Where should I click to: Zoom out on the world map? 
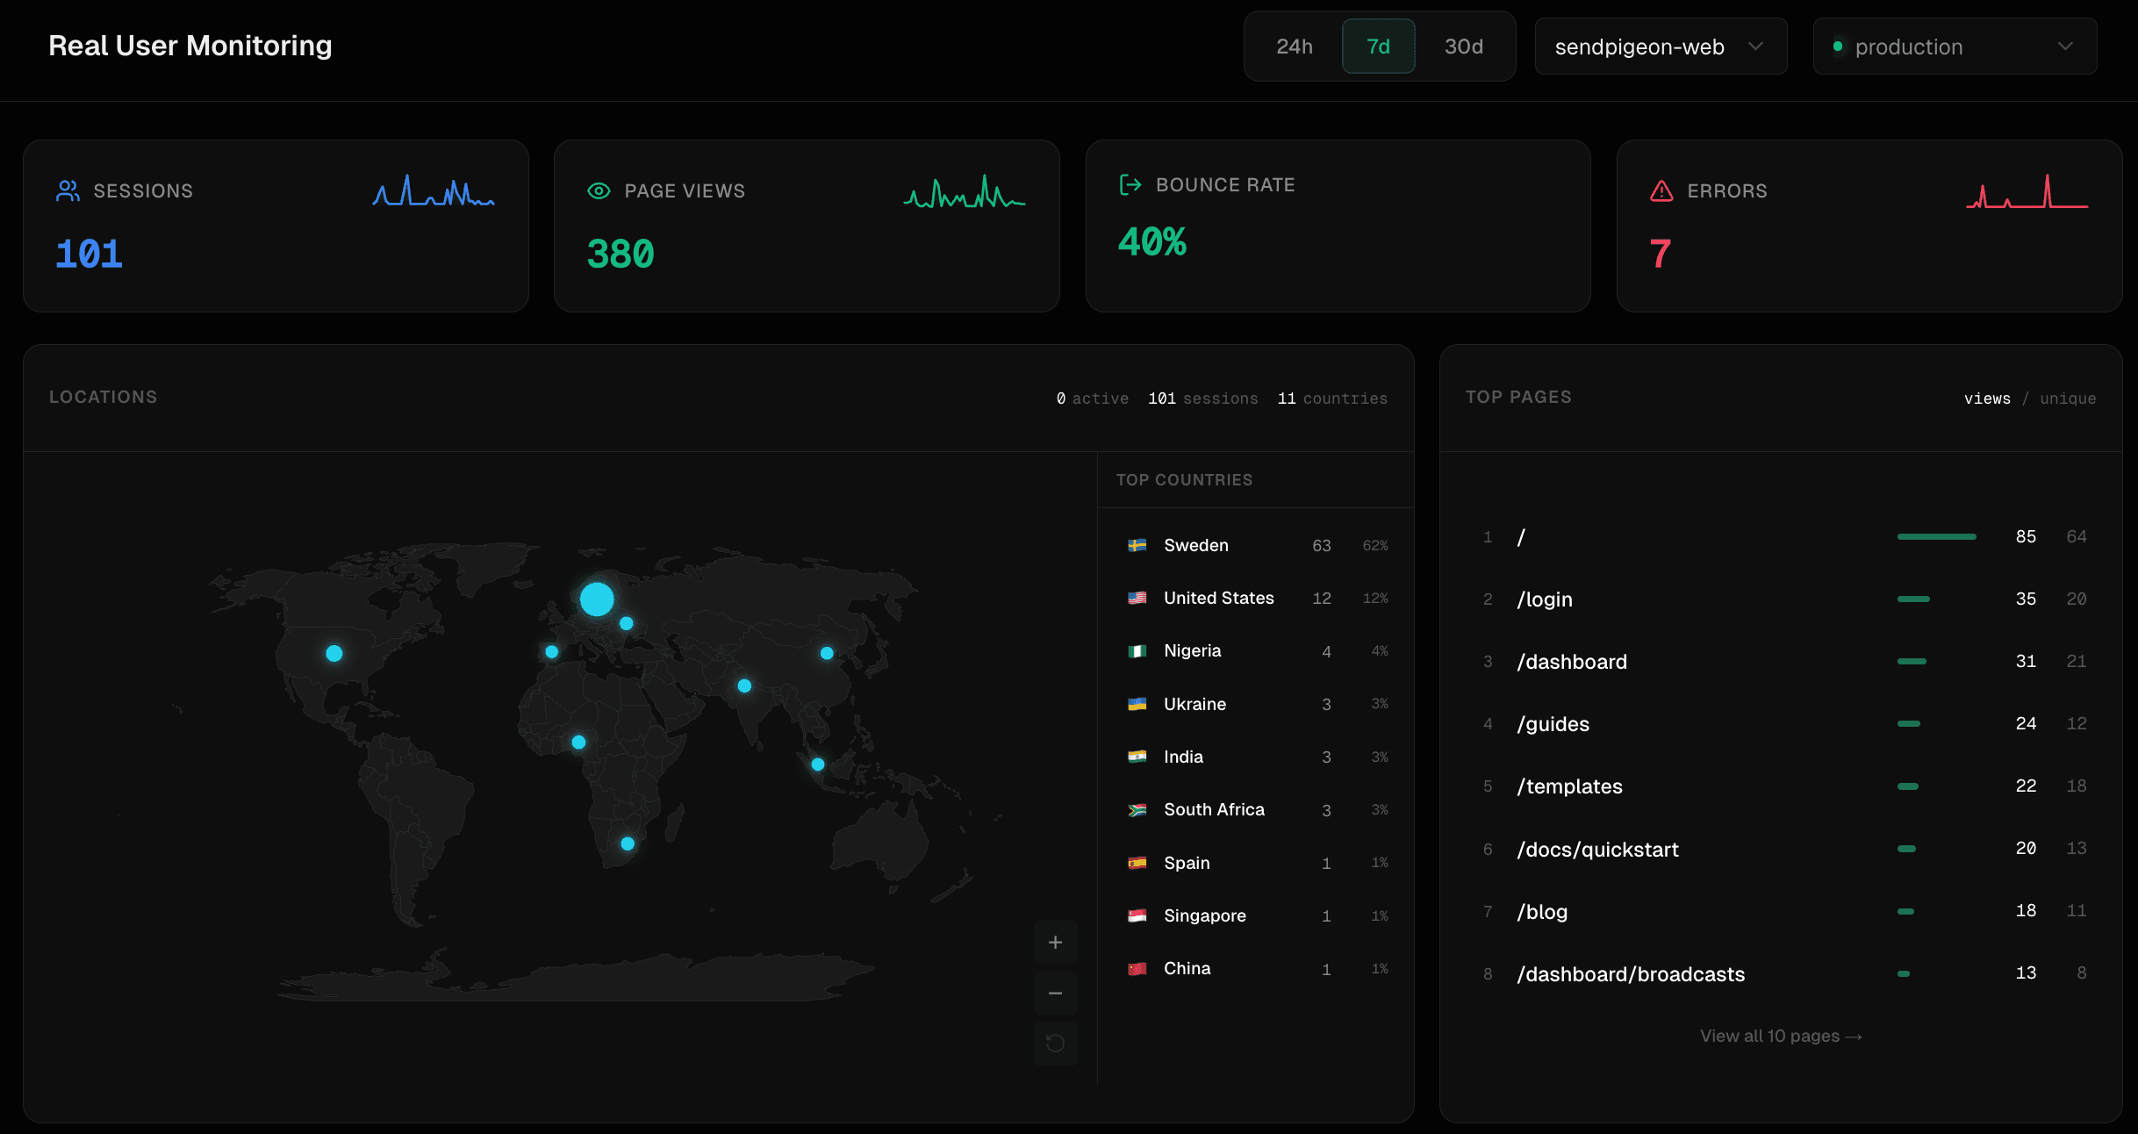pos(1055,993)
